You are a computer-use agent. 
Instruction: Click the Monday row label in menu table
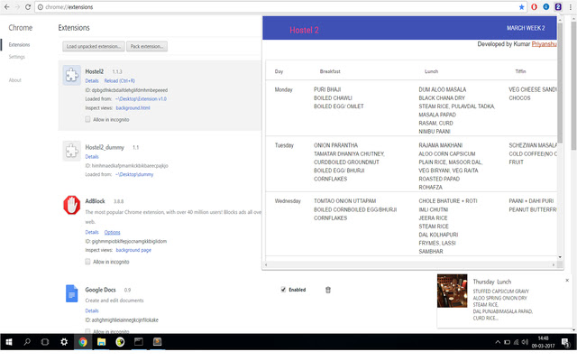click(x=283, y=89)
